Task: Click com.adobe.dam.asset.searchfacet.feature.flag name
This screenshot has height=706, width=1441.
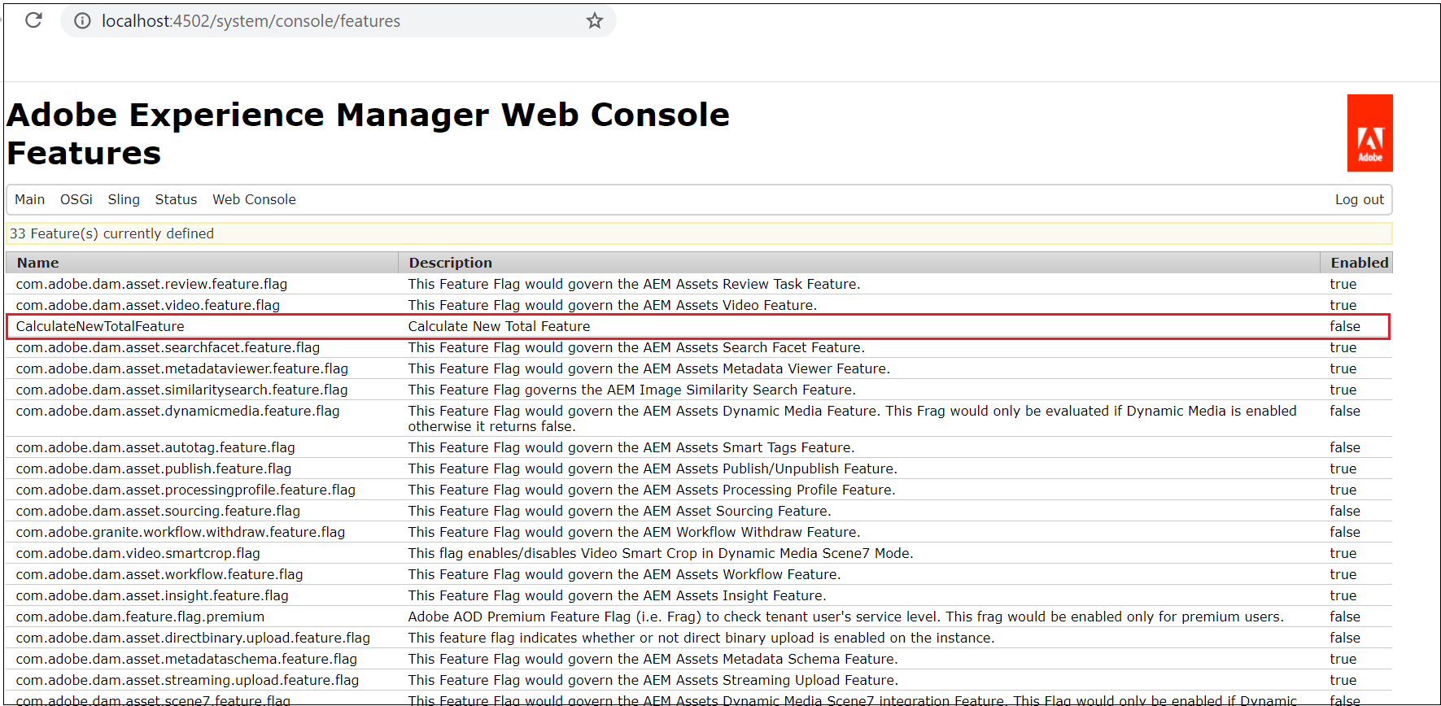Action: point(168,347)
